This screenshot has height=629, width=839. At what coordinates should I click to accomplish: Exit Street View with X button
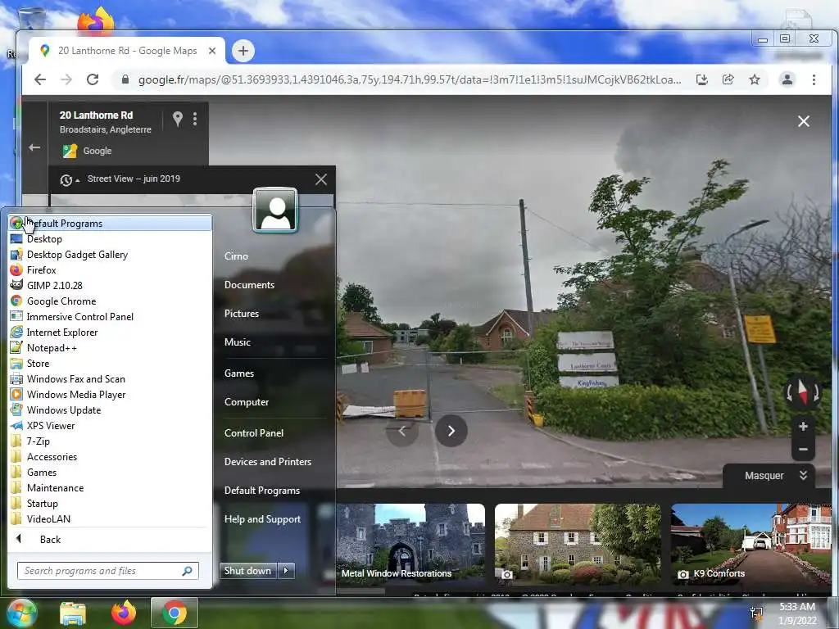(804, 121)
